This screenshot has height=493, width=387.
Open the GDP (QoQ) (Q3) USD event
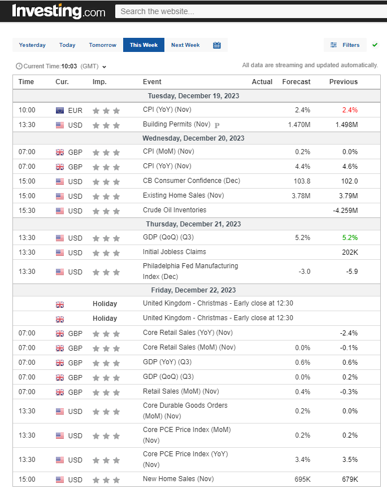[168, 237]
